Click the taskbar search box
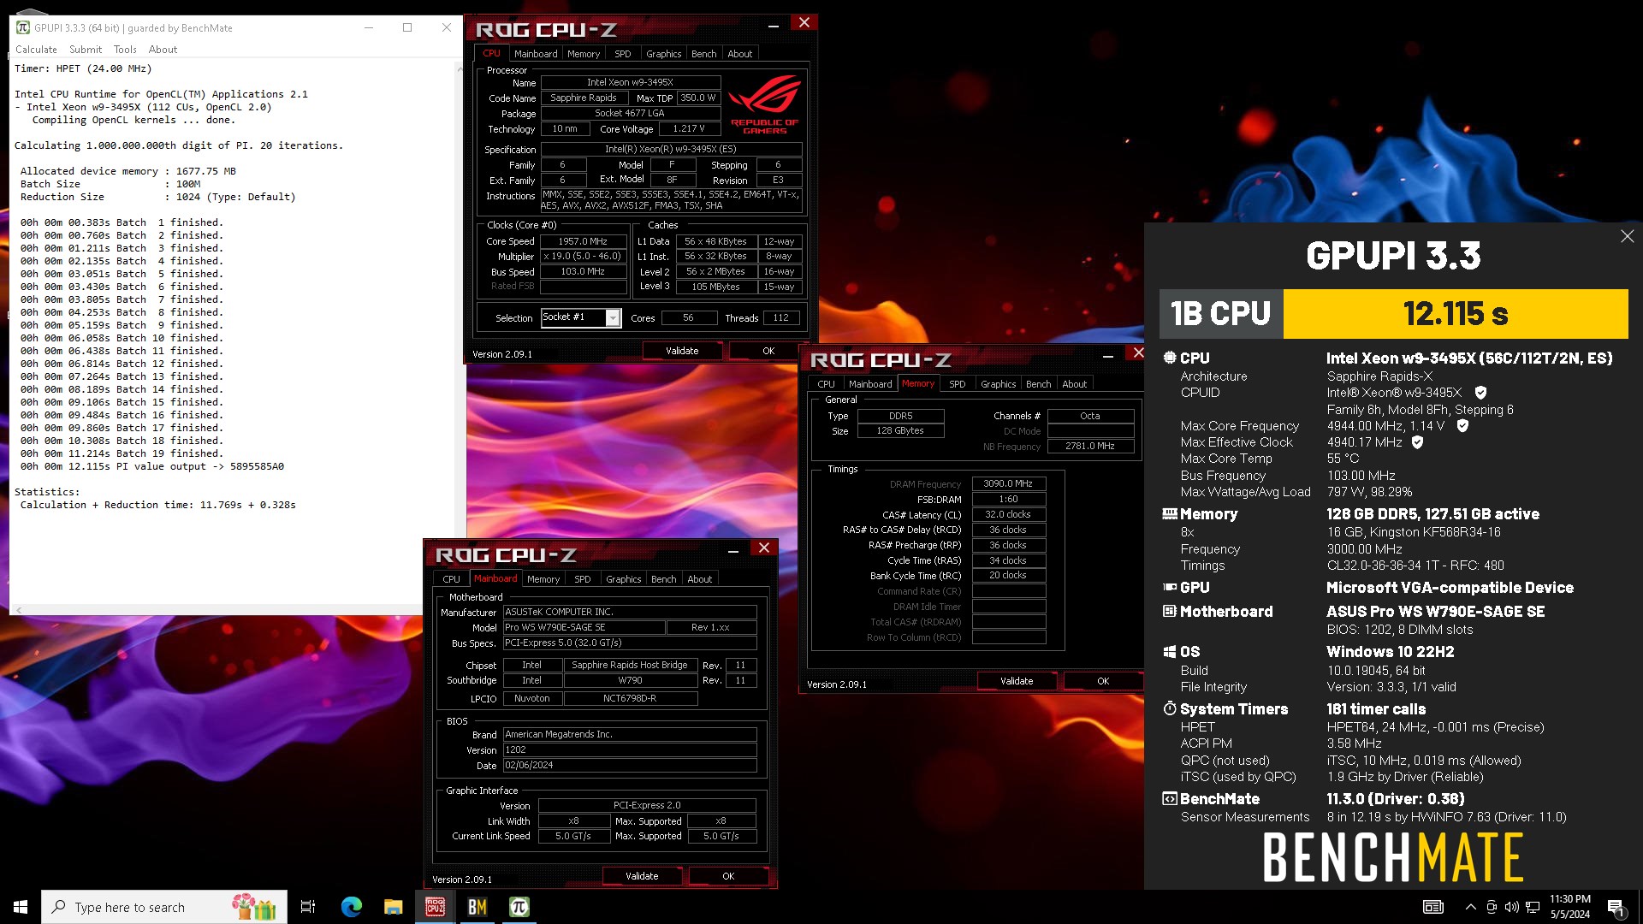Viewport: 1643px width, 924px height. tap(166, 907)
